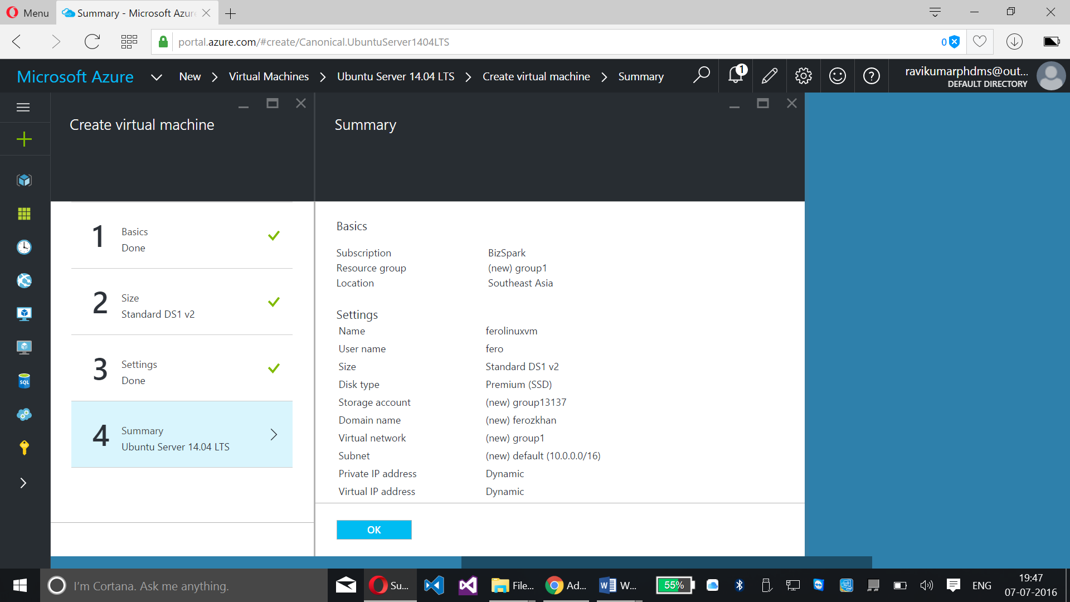Image resolution: width=1070 pixels, height=602 pixels.
Task: Toggle the hamburger menu in Azure sidebar
Action: click(23, 107)
